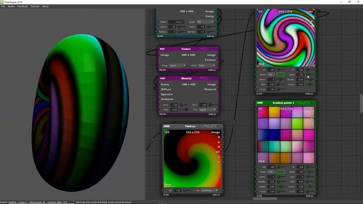Open the Shade dropdown in torus node

click(x=205, y=22)
